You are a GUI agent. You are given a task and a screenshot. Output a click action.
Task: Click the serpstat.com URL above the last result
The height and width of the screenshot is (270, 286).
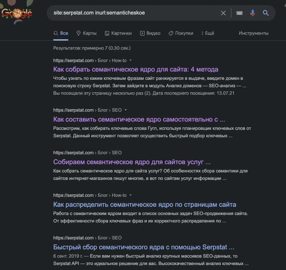coord(73,238)
